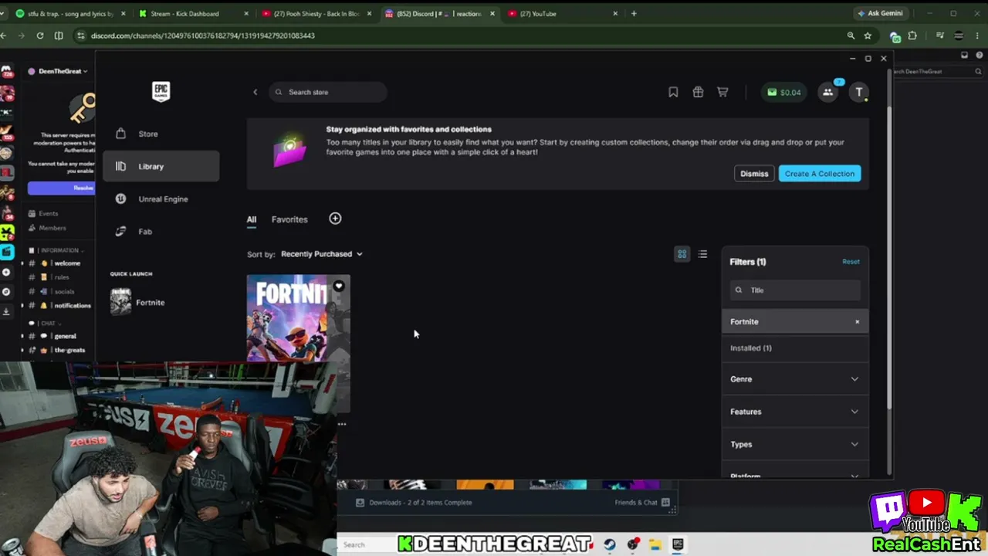Click Create A Collection button

pos(820,174)
